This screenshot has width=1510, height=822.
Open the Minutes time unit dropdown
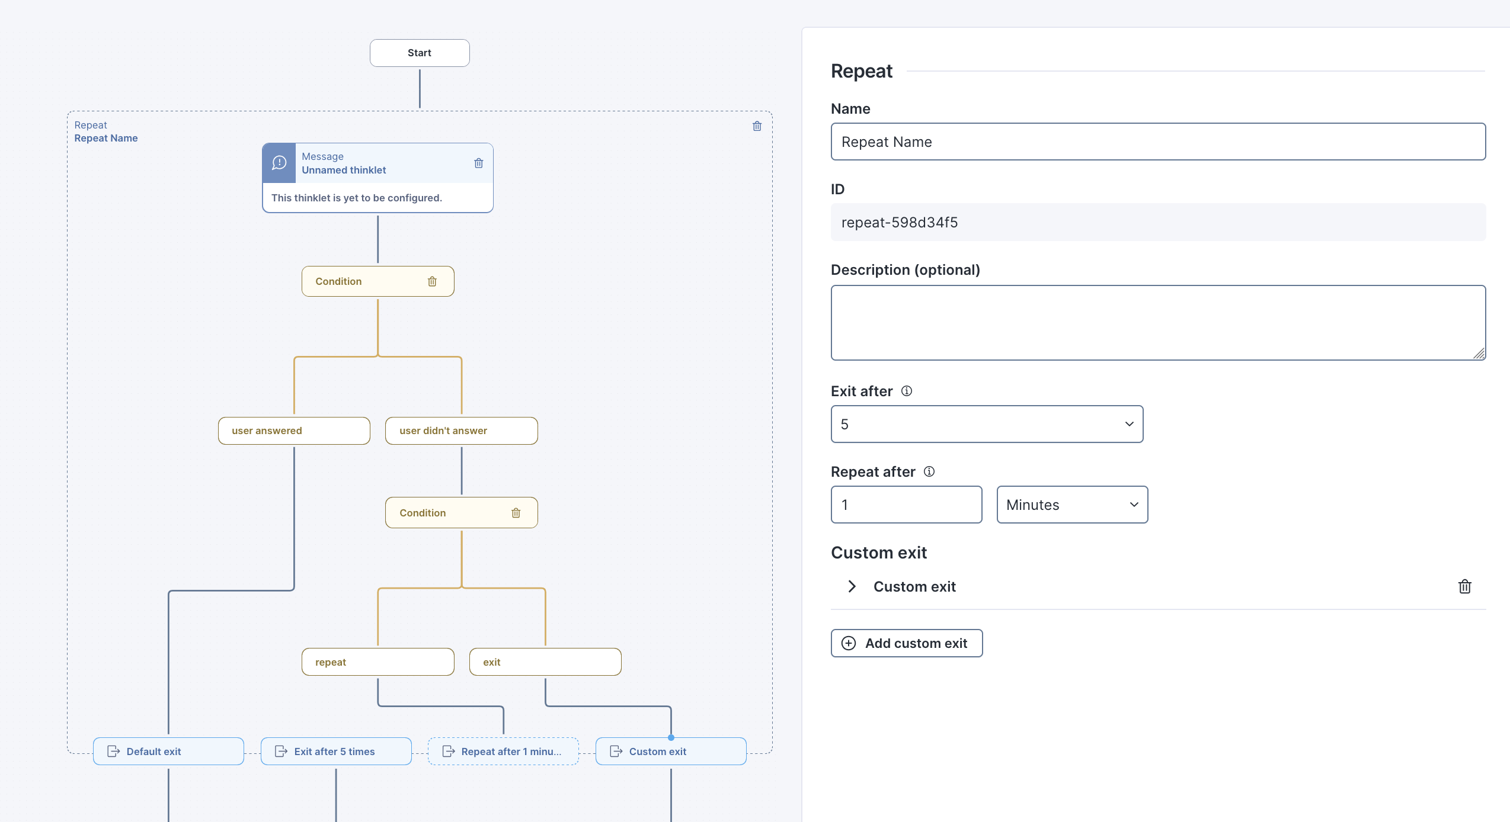(1072, 505)
